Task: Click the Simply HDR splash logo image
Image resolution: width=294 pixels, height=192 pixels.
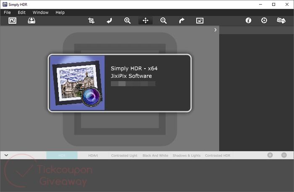Action: pos(77,83)
